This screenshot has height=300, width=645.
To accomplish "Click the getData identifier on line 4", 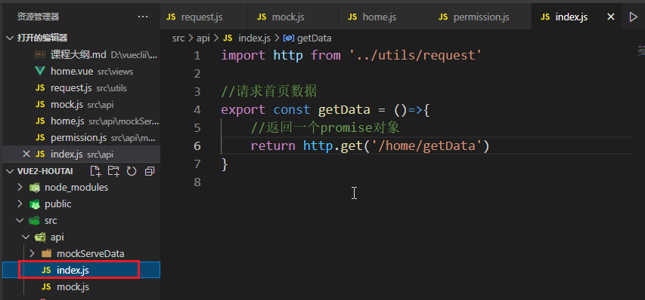I will (344, 110).
